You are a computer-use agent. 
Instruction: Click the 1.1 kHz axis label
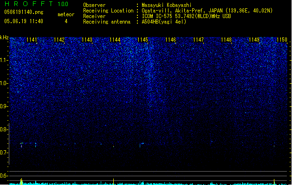[4, 60]
